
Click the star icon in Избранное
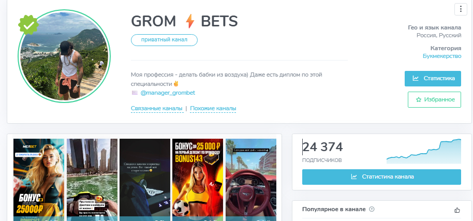click(x=418, y=99)
